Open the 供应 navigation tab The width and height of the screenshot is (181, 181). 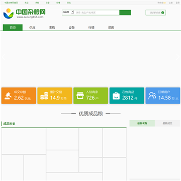pos(32,28)
